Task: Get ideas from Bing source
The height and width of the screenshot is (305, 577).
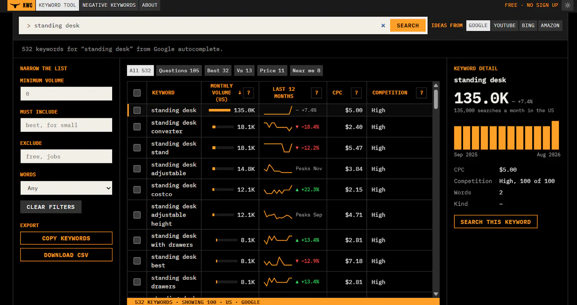Action: 528,26
